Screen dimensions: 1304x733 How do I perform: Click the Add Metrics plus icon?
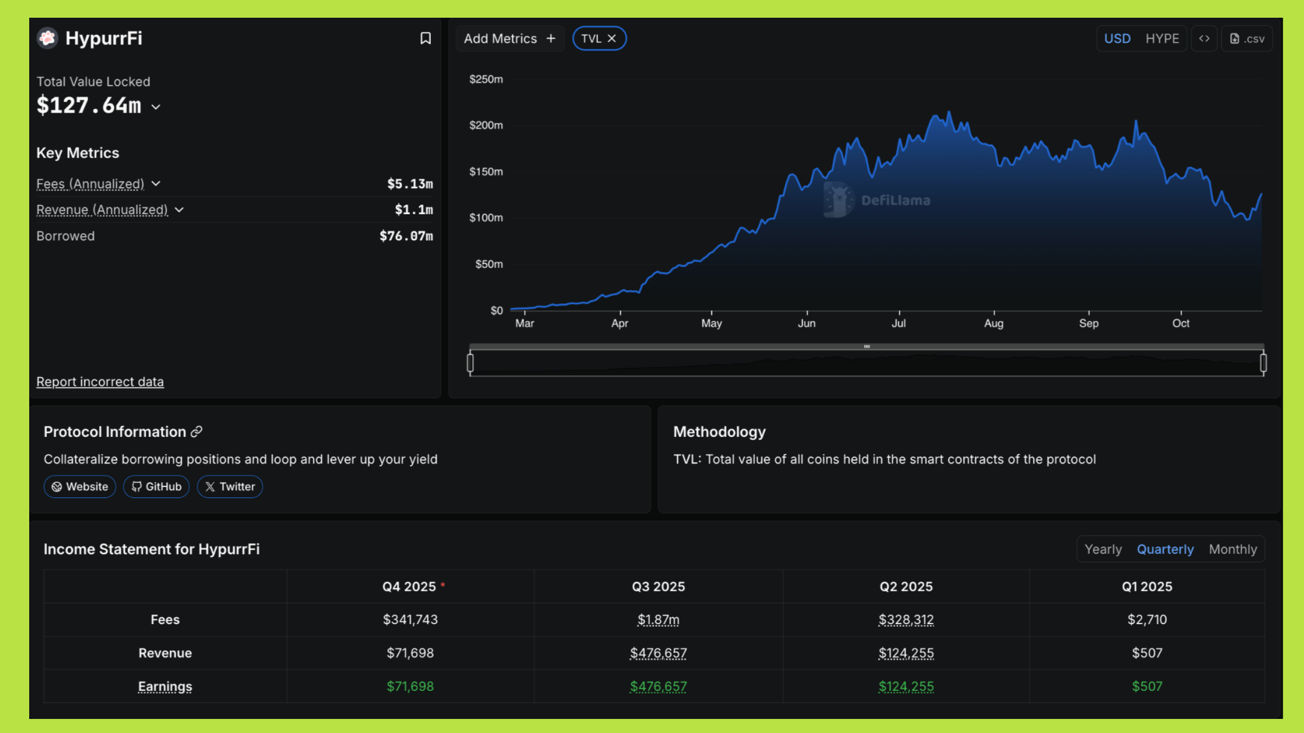click(551, 39)
